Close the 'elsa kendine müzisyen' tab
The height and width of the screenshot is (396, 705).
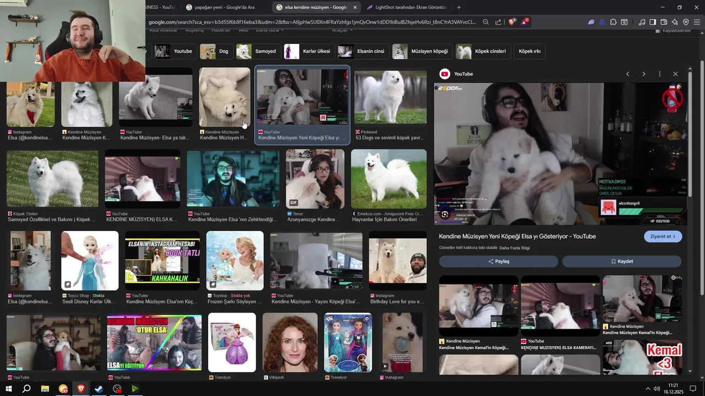click(x=355, y=7)
